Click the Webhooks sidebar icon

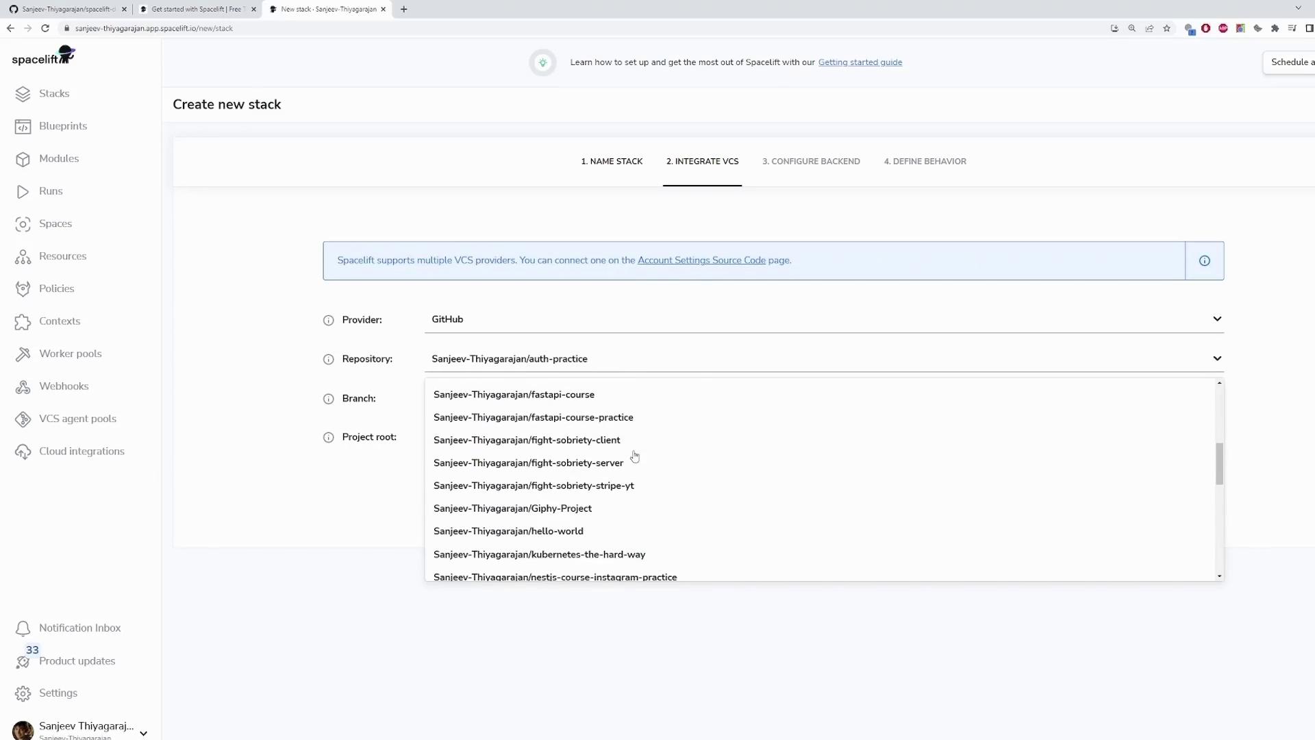23,386
